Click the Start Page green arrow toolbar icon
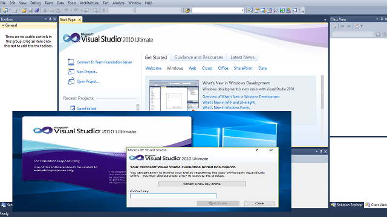The width and height of the screenshot is (387, 217). point(282,10)
